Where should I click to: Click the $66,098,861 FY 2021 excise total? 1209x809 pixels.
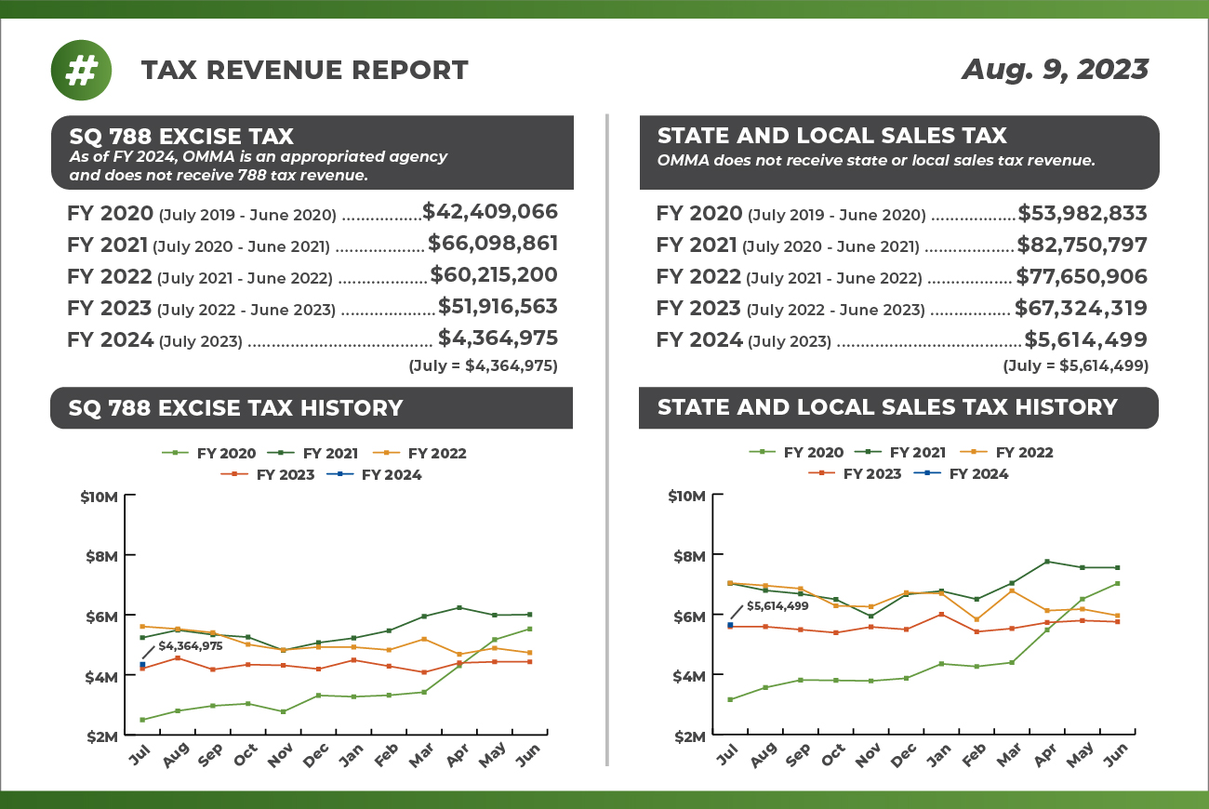[493, 244]
